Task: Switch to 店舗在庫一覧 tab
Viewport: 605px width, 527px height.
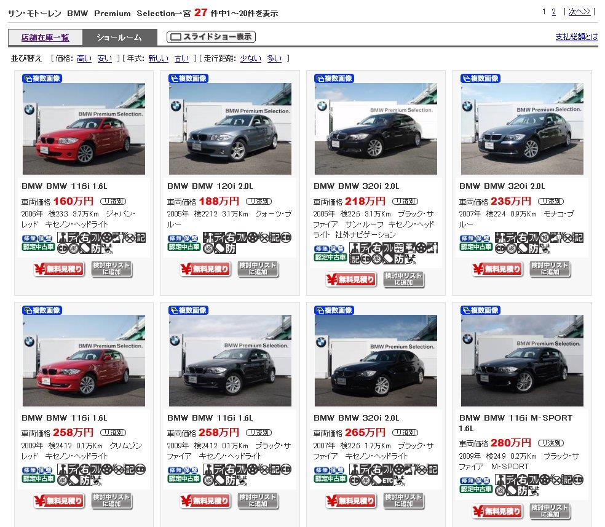Action: pyautogui.click(x=45, y=38)
